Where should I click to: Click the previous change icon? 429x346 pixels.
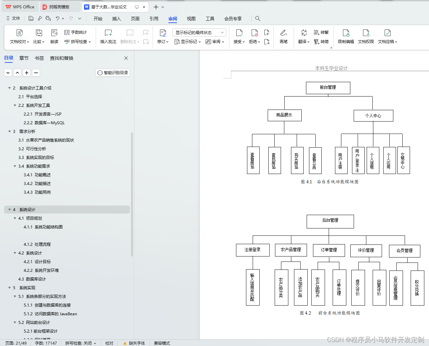point(267,32)
